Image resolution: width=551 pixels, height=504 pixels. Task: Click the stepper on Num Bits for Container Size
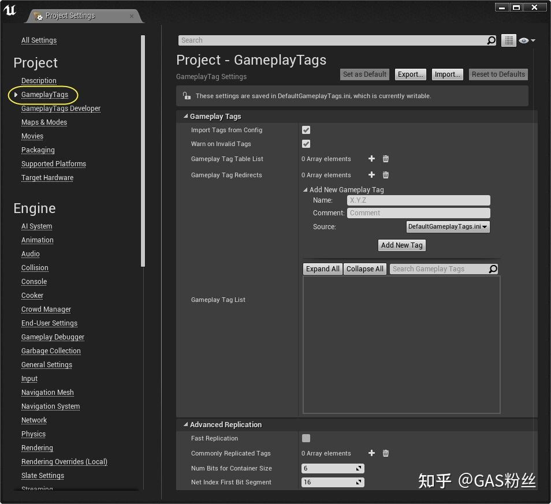[359, 468]
